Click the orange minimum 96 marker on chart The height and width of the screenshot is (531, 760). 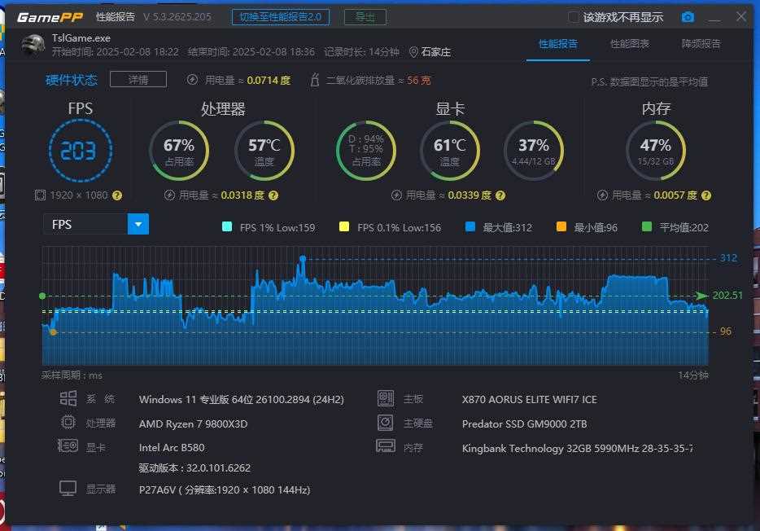tap(54, 332)
